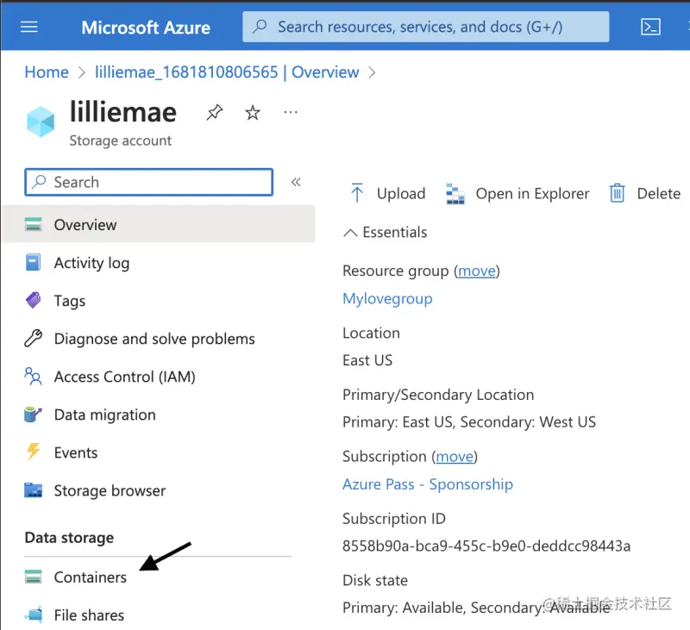Click the Events lightning bolt icon
Screen dimensions: 690x630
(33, 452)
